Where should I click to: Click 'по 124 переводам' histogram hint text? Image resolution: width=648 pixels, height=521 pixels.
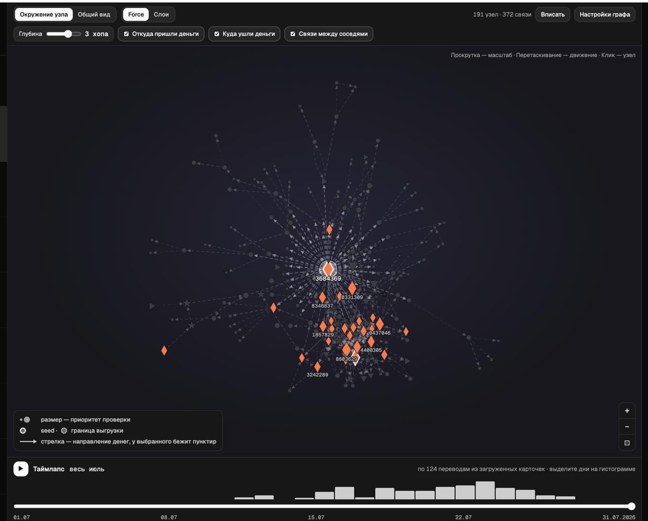coord(526,469)
